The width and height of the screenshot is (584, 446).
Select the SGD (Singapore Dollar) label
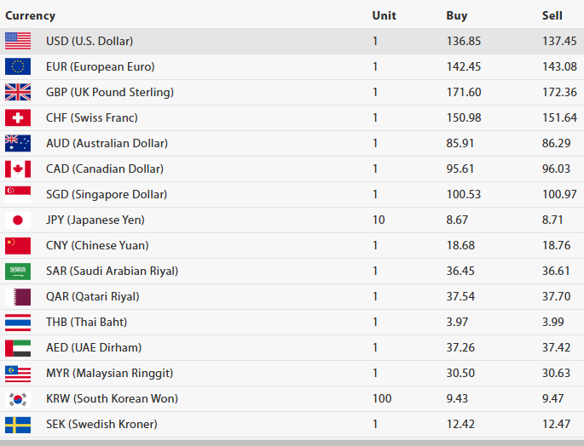point(105,194)
